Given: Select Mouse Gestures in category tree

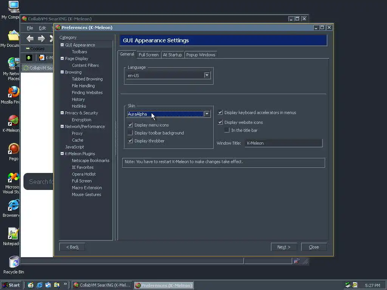Looking at the screenshot, I should [x=87, y=194].
